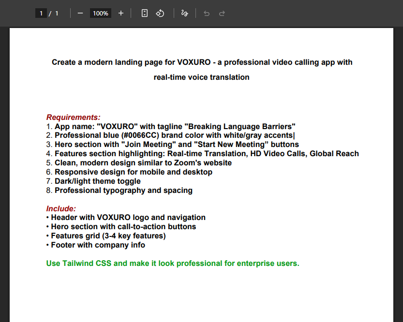Click bullet 'Hero section with call-to-action buttons'
Viewport: 403px width, 322px height.
tap(121, 227)
